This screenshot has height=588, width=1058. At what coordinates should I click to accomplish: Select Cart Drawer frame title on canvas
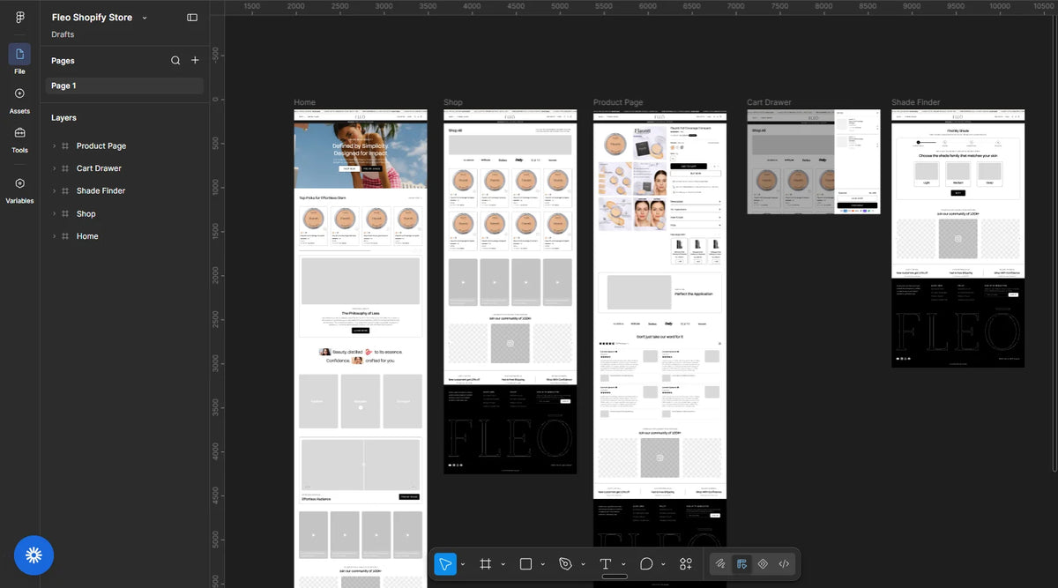point(769,102)
